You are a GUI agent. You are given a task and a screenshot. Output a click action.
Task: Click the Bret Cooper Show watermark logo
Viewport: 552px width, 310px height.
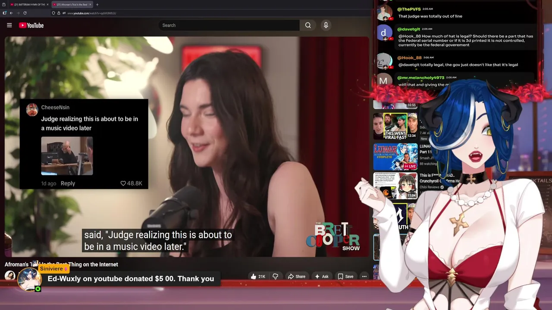coord(332,236)
